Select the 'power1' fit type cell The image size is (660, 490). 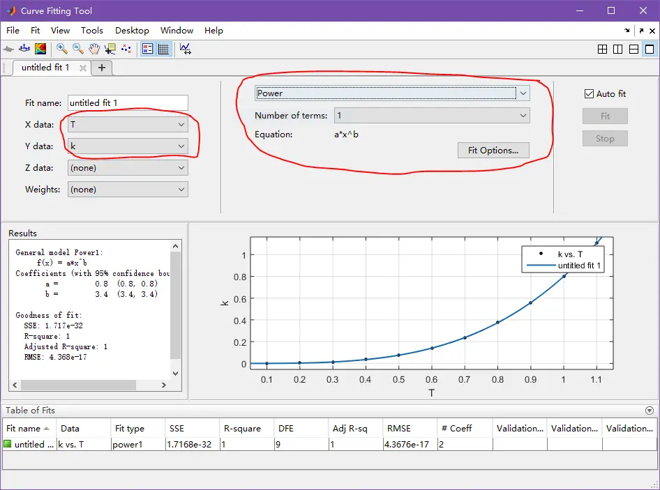click(137, 444)
